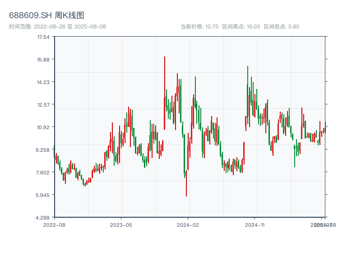
Task: Click the 12.57 y-axis label
Action: [x=43, y=105]
